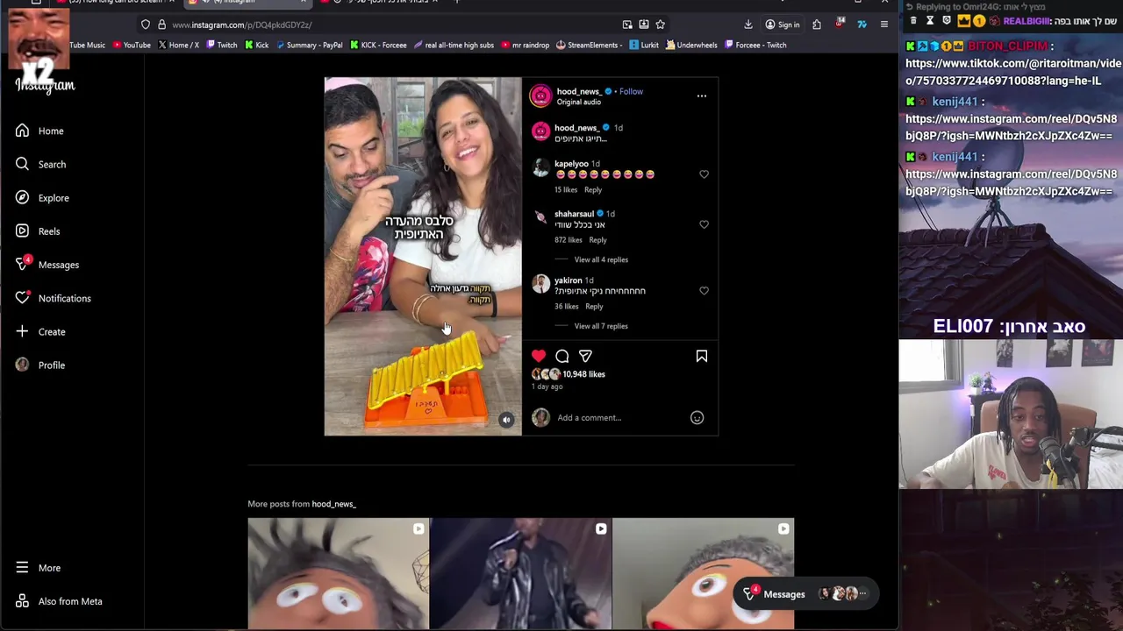
Task: Open middle thumbnail with person in dark jacket
Action: [521, 574]
